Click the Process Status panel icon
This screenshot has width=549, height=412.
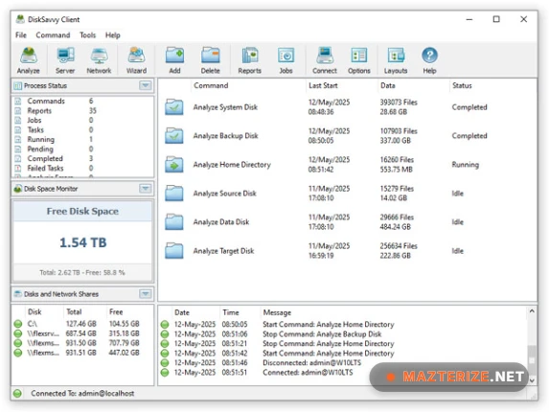coord(17,86)
